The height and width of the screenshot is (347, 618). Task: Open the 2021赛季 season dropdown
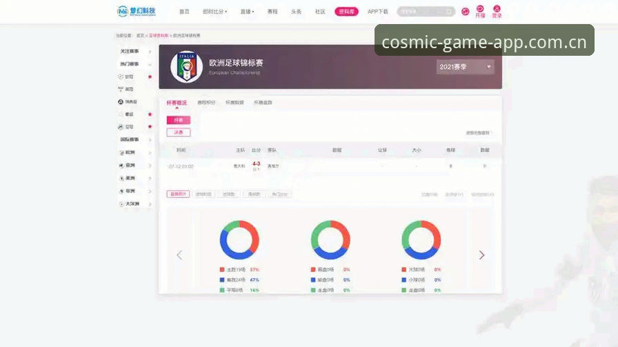click(465, 67)
